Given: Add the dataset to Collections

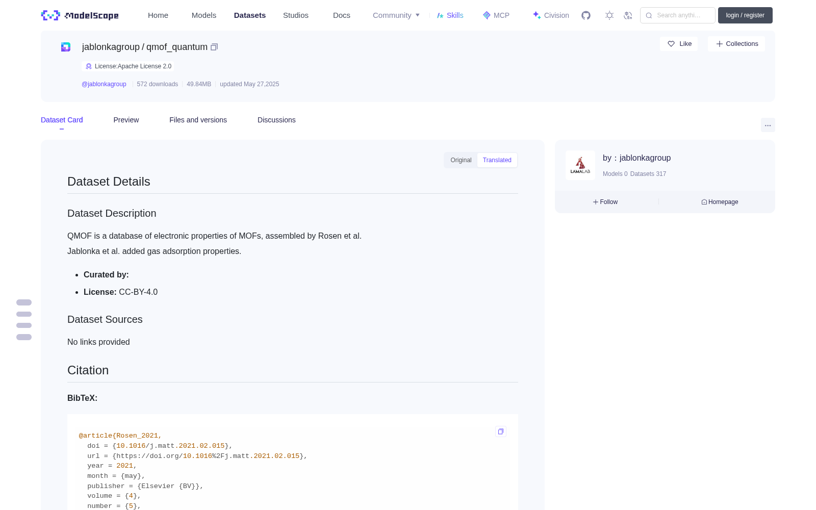Looking at the screenshot, I should (x=736, y=44).
